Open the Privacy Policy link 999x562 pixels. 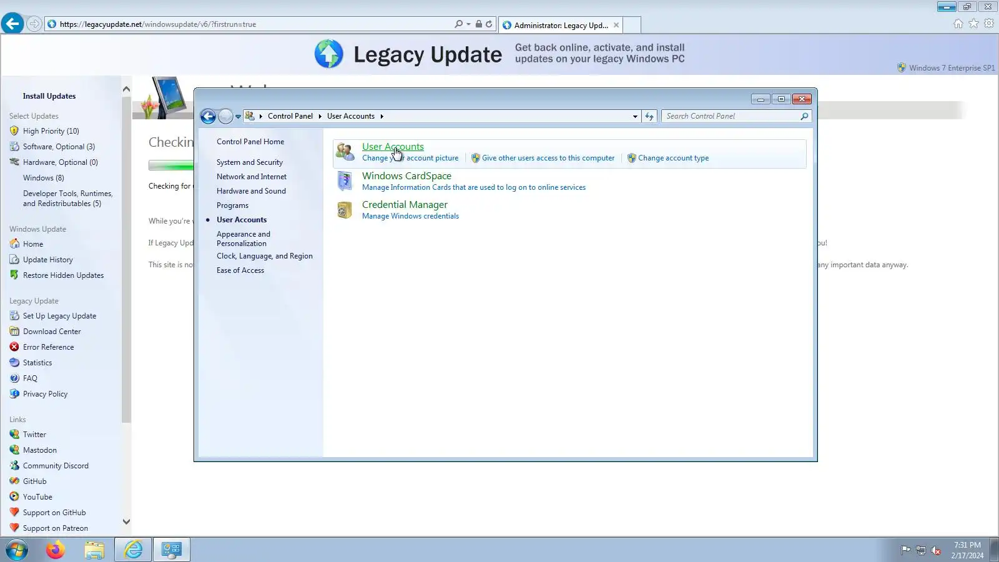(x=45, y=394)
